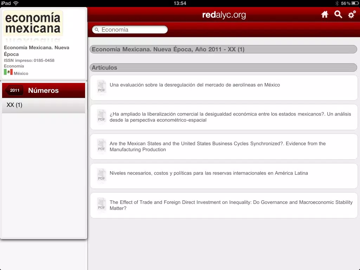Tap magnifier icon inside search box

click(97, 30)
